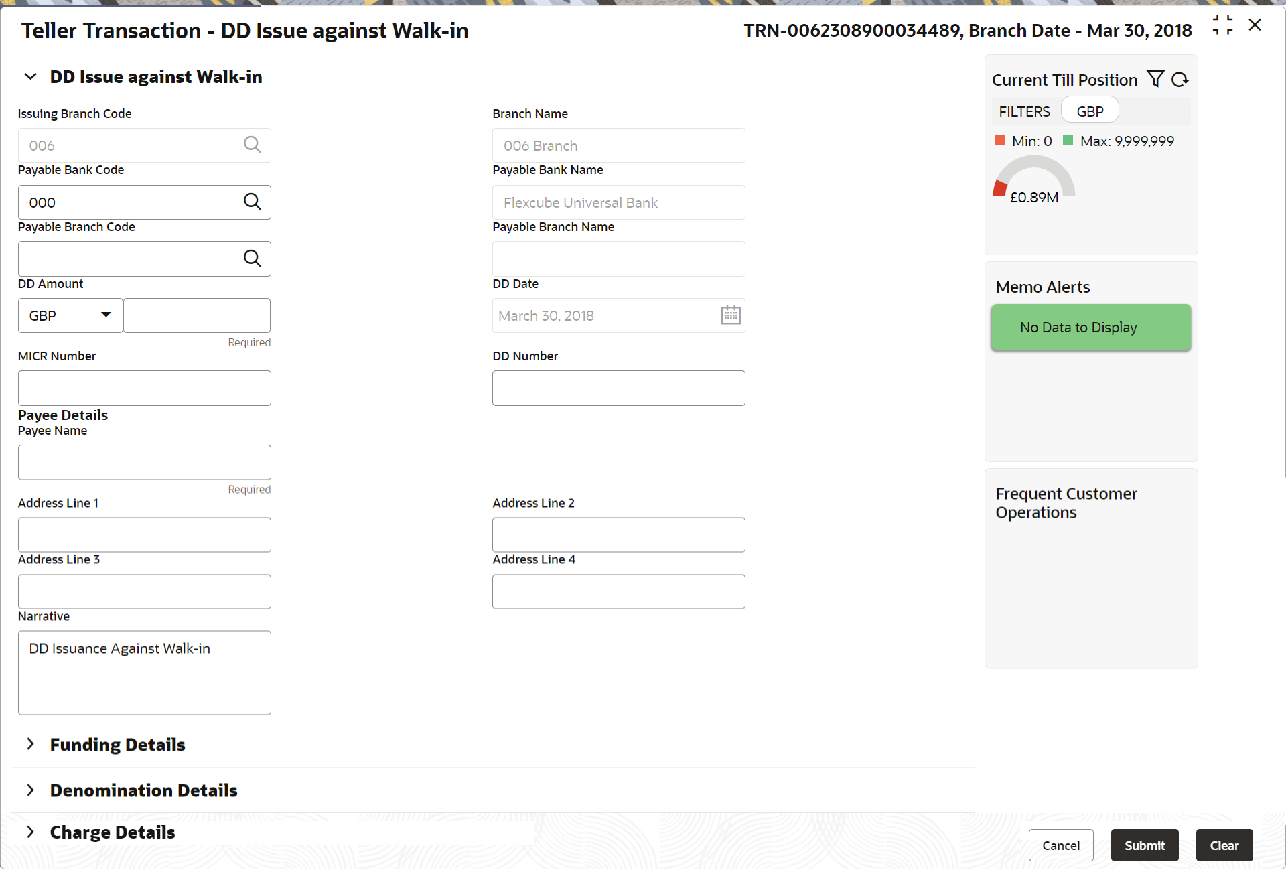Viewport: 1286px width, 870px height.
Task: Expand the Denomination Details section
Action: [x=30, y=790]
